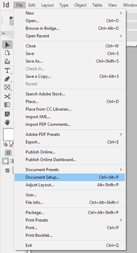The width and height of the screenshot is (137, 253).
Task: Choose Print... menu item
Action: click(x=70, y=228)
